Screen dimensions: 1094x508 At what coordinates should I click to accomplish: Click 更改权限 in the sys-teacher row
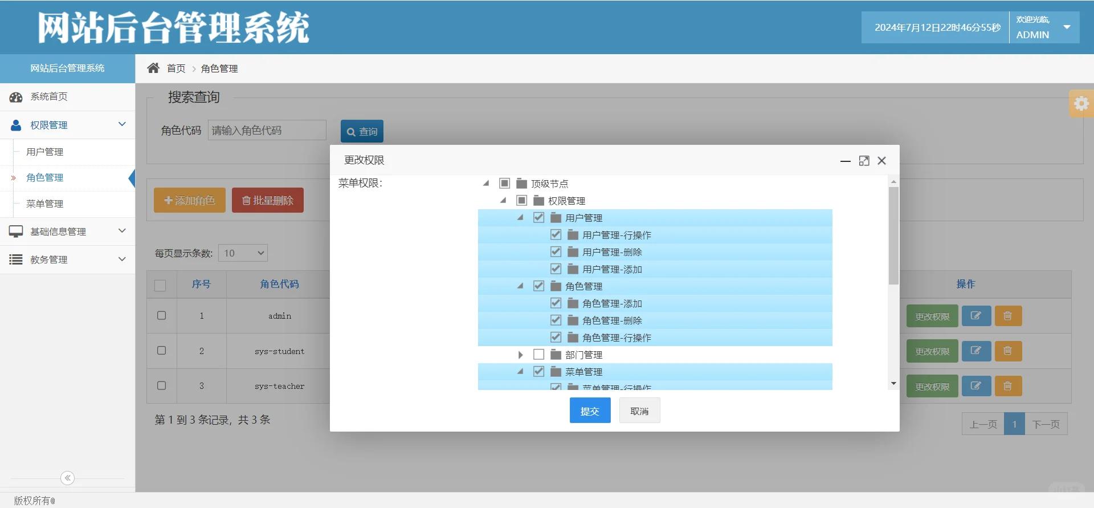coord(932,386)
